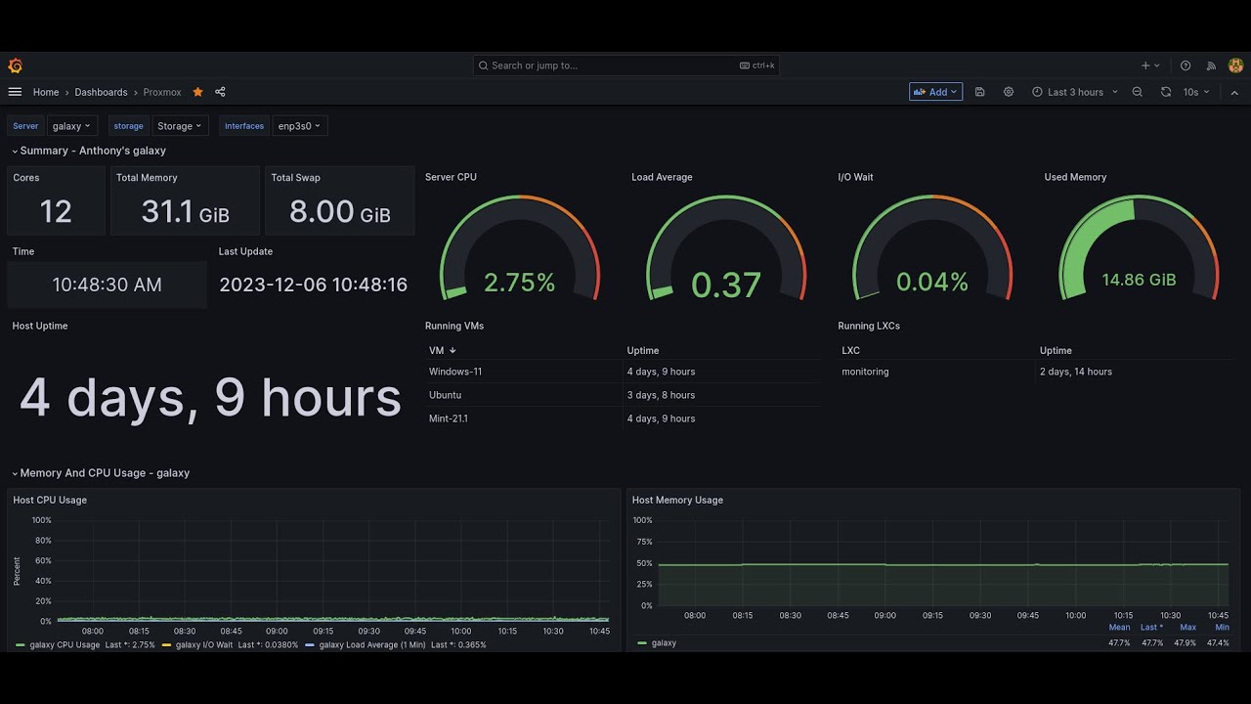Click the Last Update timestamp value
1251x704 pixels.
(313, 285)
